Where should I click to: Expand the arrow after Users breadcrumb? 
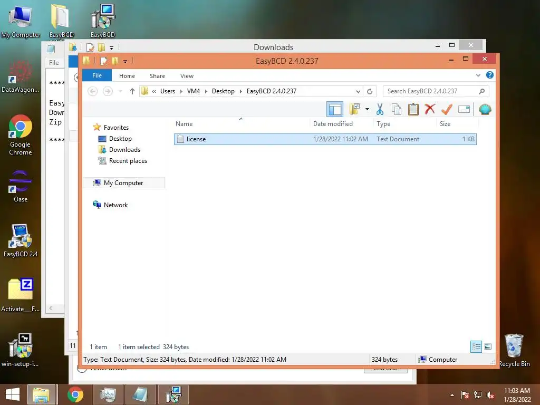pyautogui.click(x=181, y=91)
